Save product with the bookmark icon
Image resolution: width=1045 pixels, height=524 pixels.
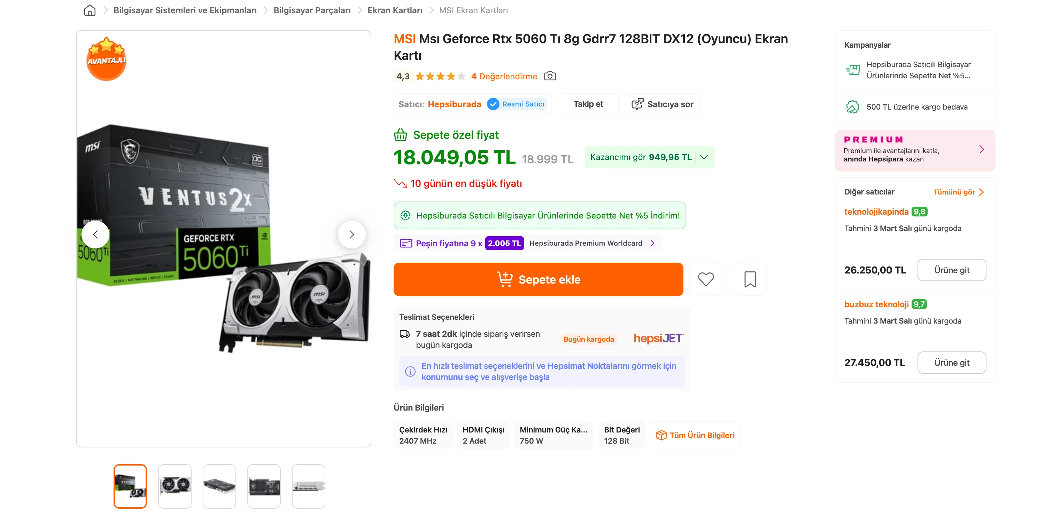click(x=750, y=279)
